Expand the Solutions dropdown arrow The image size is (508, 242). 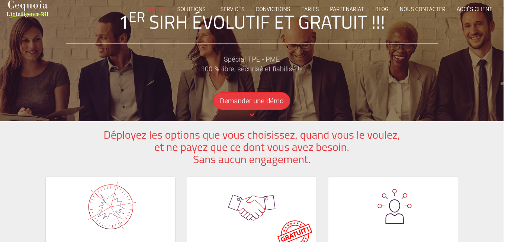click(208, 10)
